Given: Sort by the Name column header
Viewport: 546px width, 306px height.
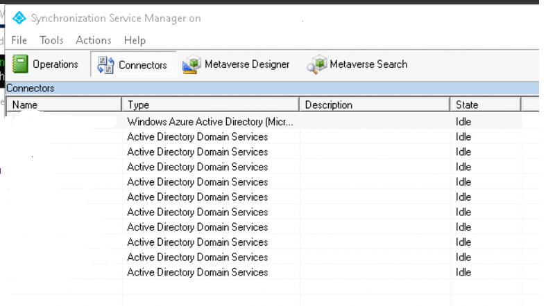Looking at the screenshot, I should point(64,105).
